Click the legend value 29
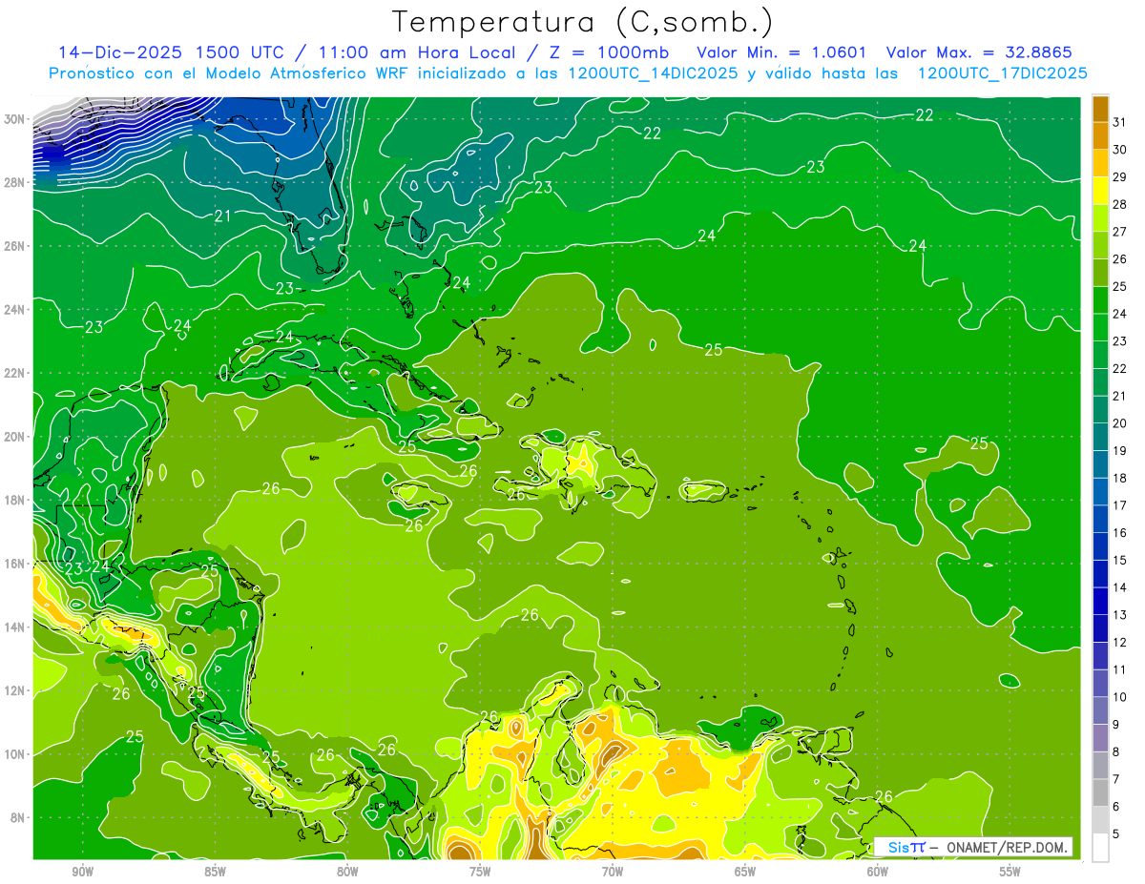 1119,176
